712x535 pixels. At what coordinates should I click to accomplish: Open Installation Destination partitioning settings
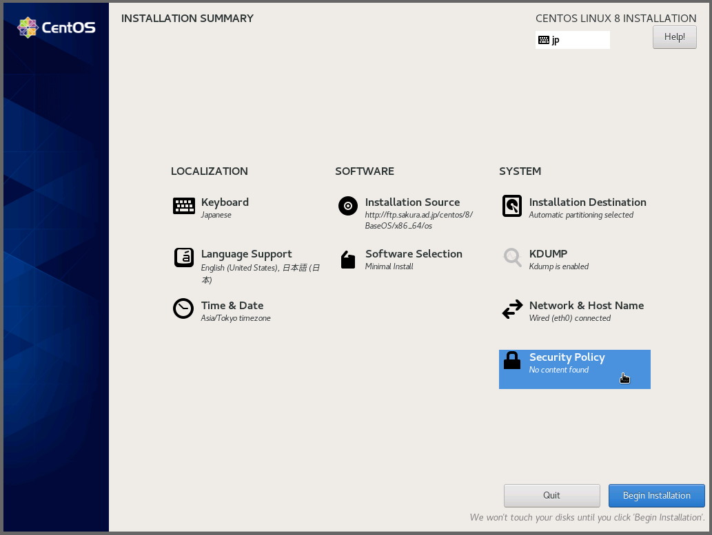(587, 202)
